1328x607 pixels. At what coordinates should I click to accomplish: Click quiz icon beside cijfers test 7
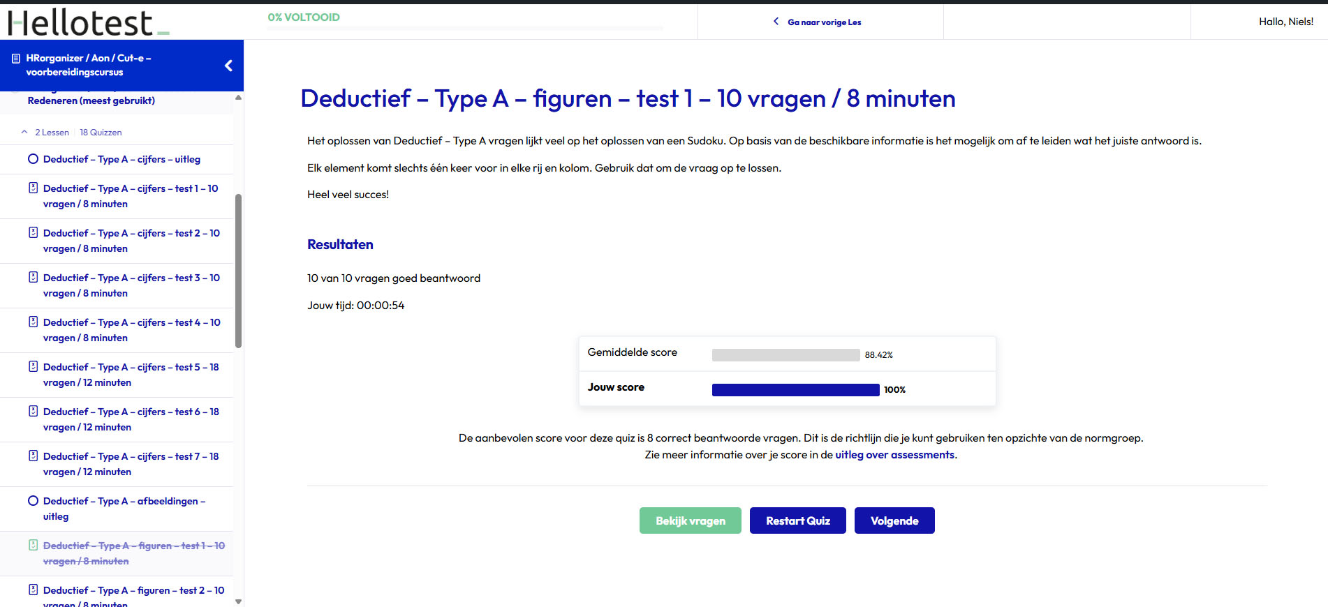[33, 456]
